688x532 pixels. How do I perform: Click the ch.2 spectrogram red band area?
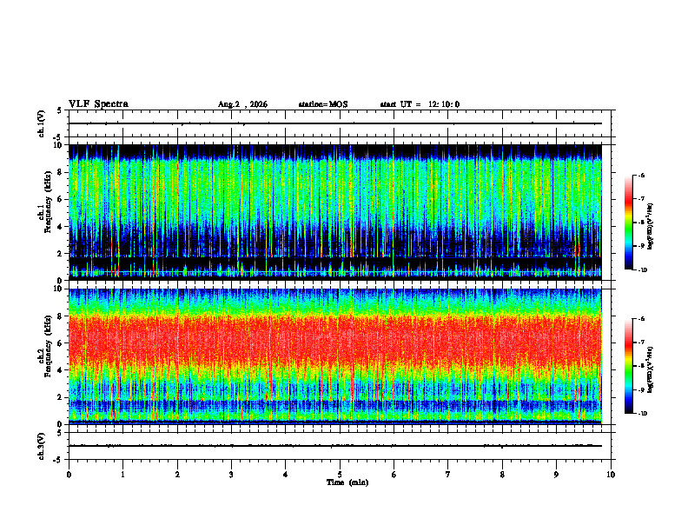click(x=335, y=340)
